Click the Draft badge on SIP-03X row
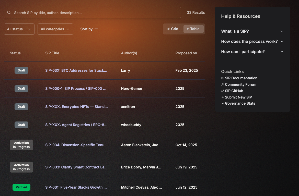Image resolution: width=299 pixels, height=196 pixels. click(x=21, y=70)
